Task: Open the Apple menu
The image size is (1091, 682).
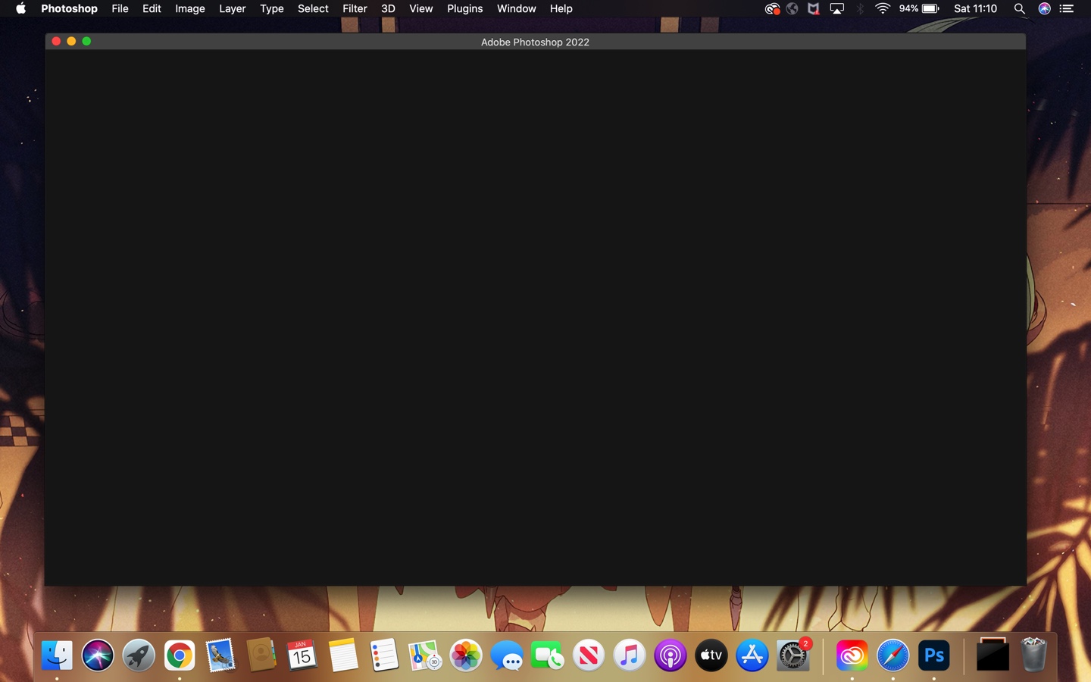Action: pyautogui.click(x=20, y=8)
